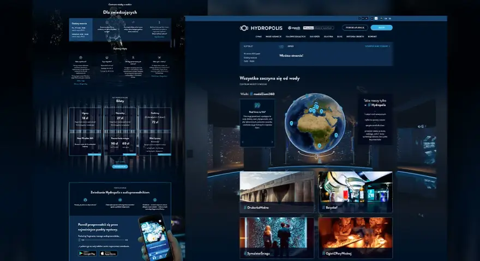Click the globe rotation handle below Earth
Image resolution: width=480 pixels, height=261 pixels.
tap(316, 157)
